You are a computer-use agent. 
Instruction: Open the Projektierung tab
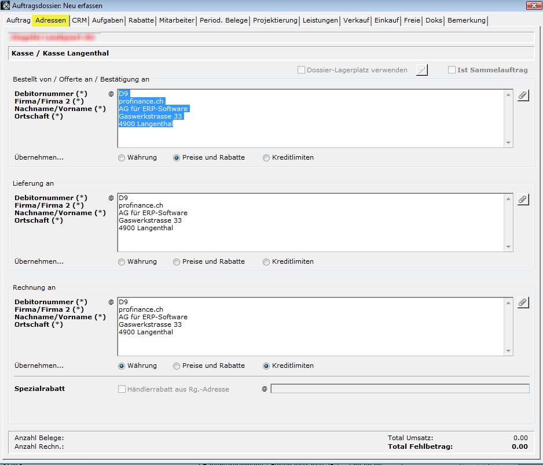pyautogui.click(x=275, y=20)
